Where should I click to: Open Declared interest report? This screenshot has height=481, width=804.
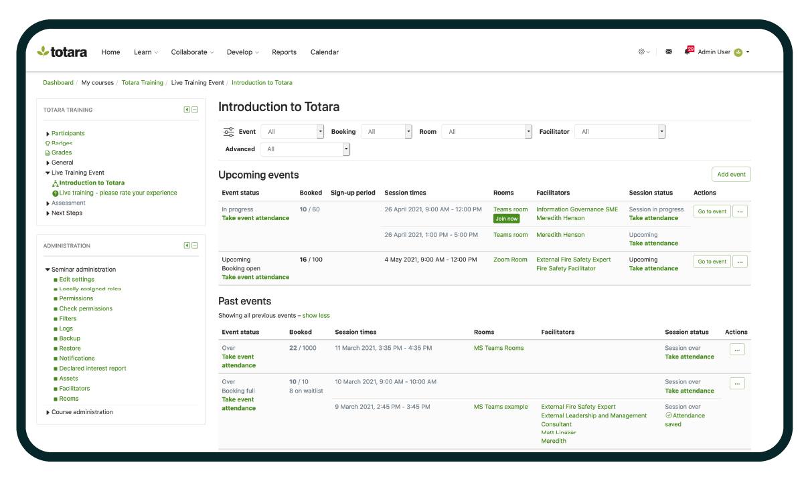92,369
